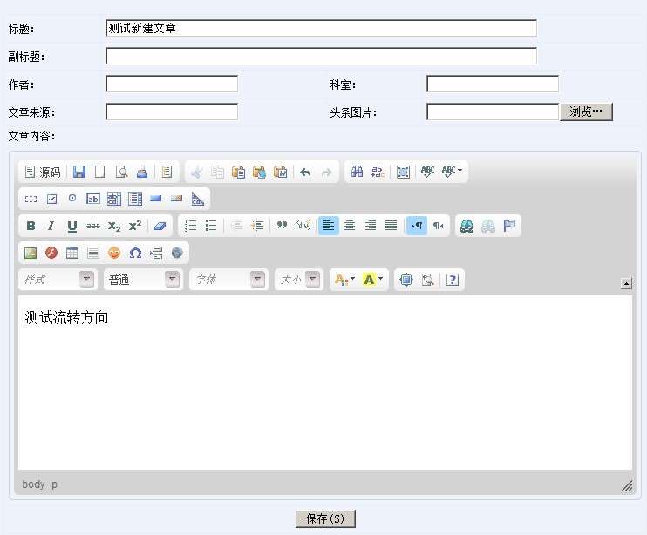The image size is (647, 535).
Task: Insert a smiley emoticon
Action: (114, 253)
